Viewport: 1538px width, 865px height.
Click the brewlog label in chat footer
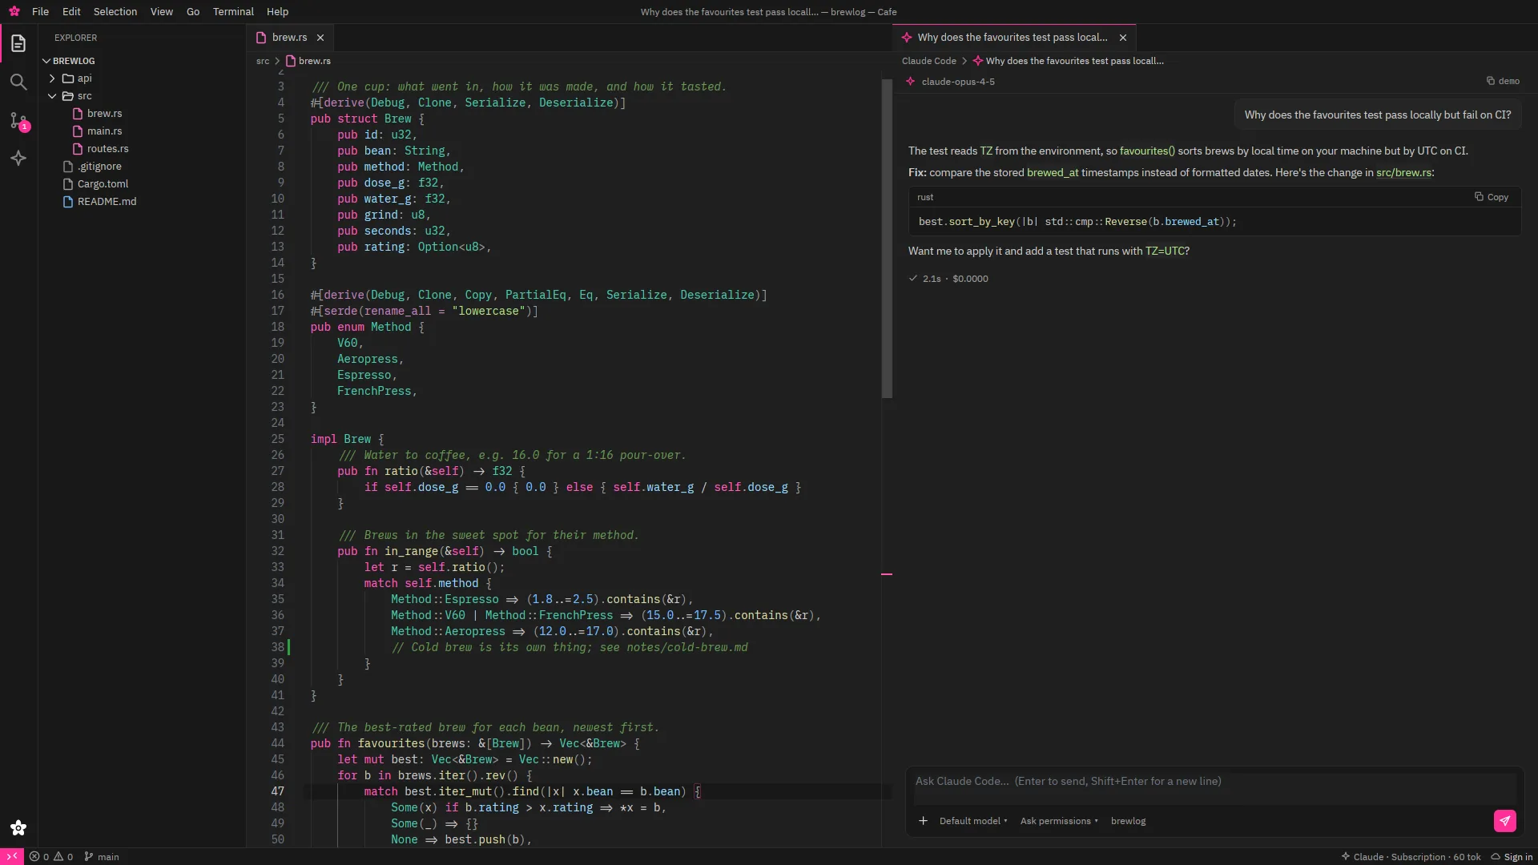pos(1128,821)
